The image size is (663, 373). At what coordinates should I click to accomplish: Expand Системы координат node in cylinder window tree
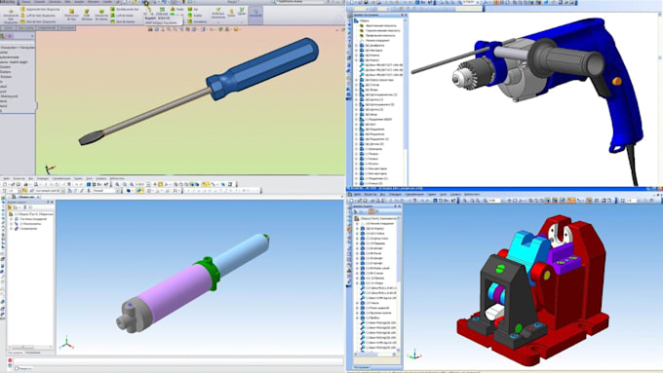pyautogui.click(x=11, y=219)
